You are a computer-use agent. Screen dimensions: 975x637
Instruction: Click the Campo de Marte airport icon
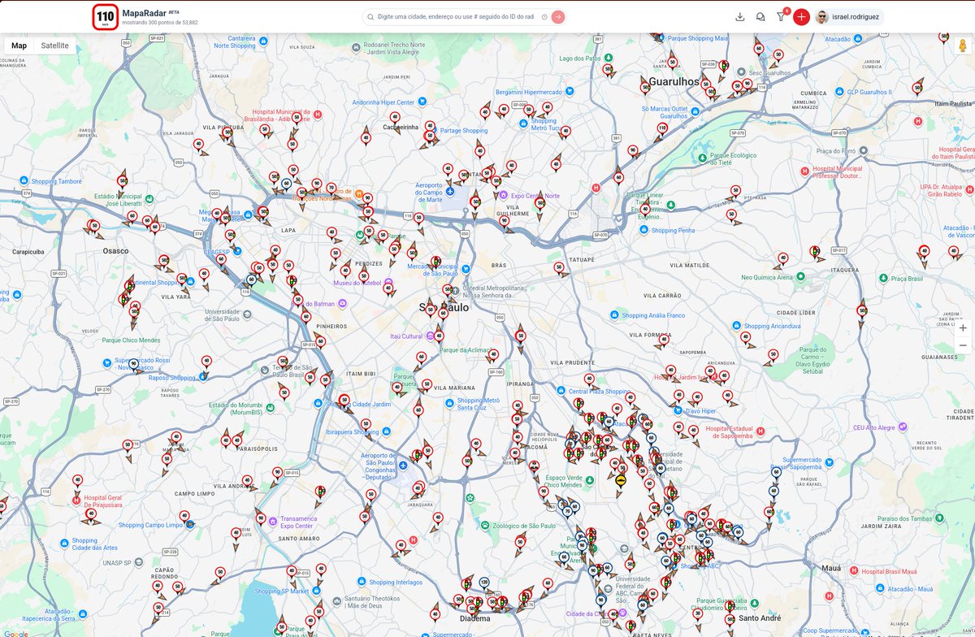pos(450,191)
